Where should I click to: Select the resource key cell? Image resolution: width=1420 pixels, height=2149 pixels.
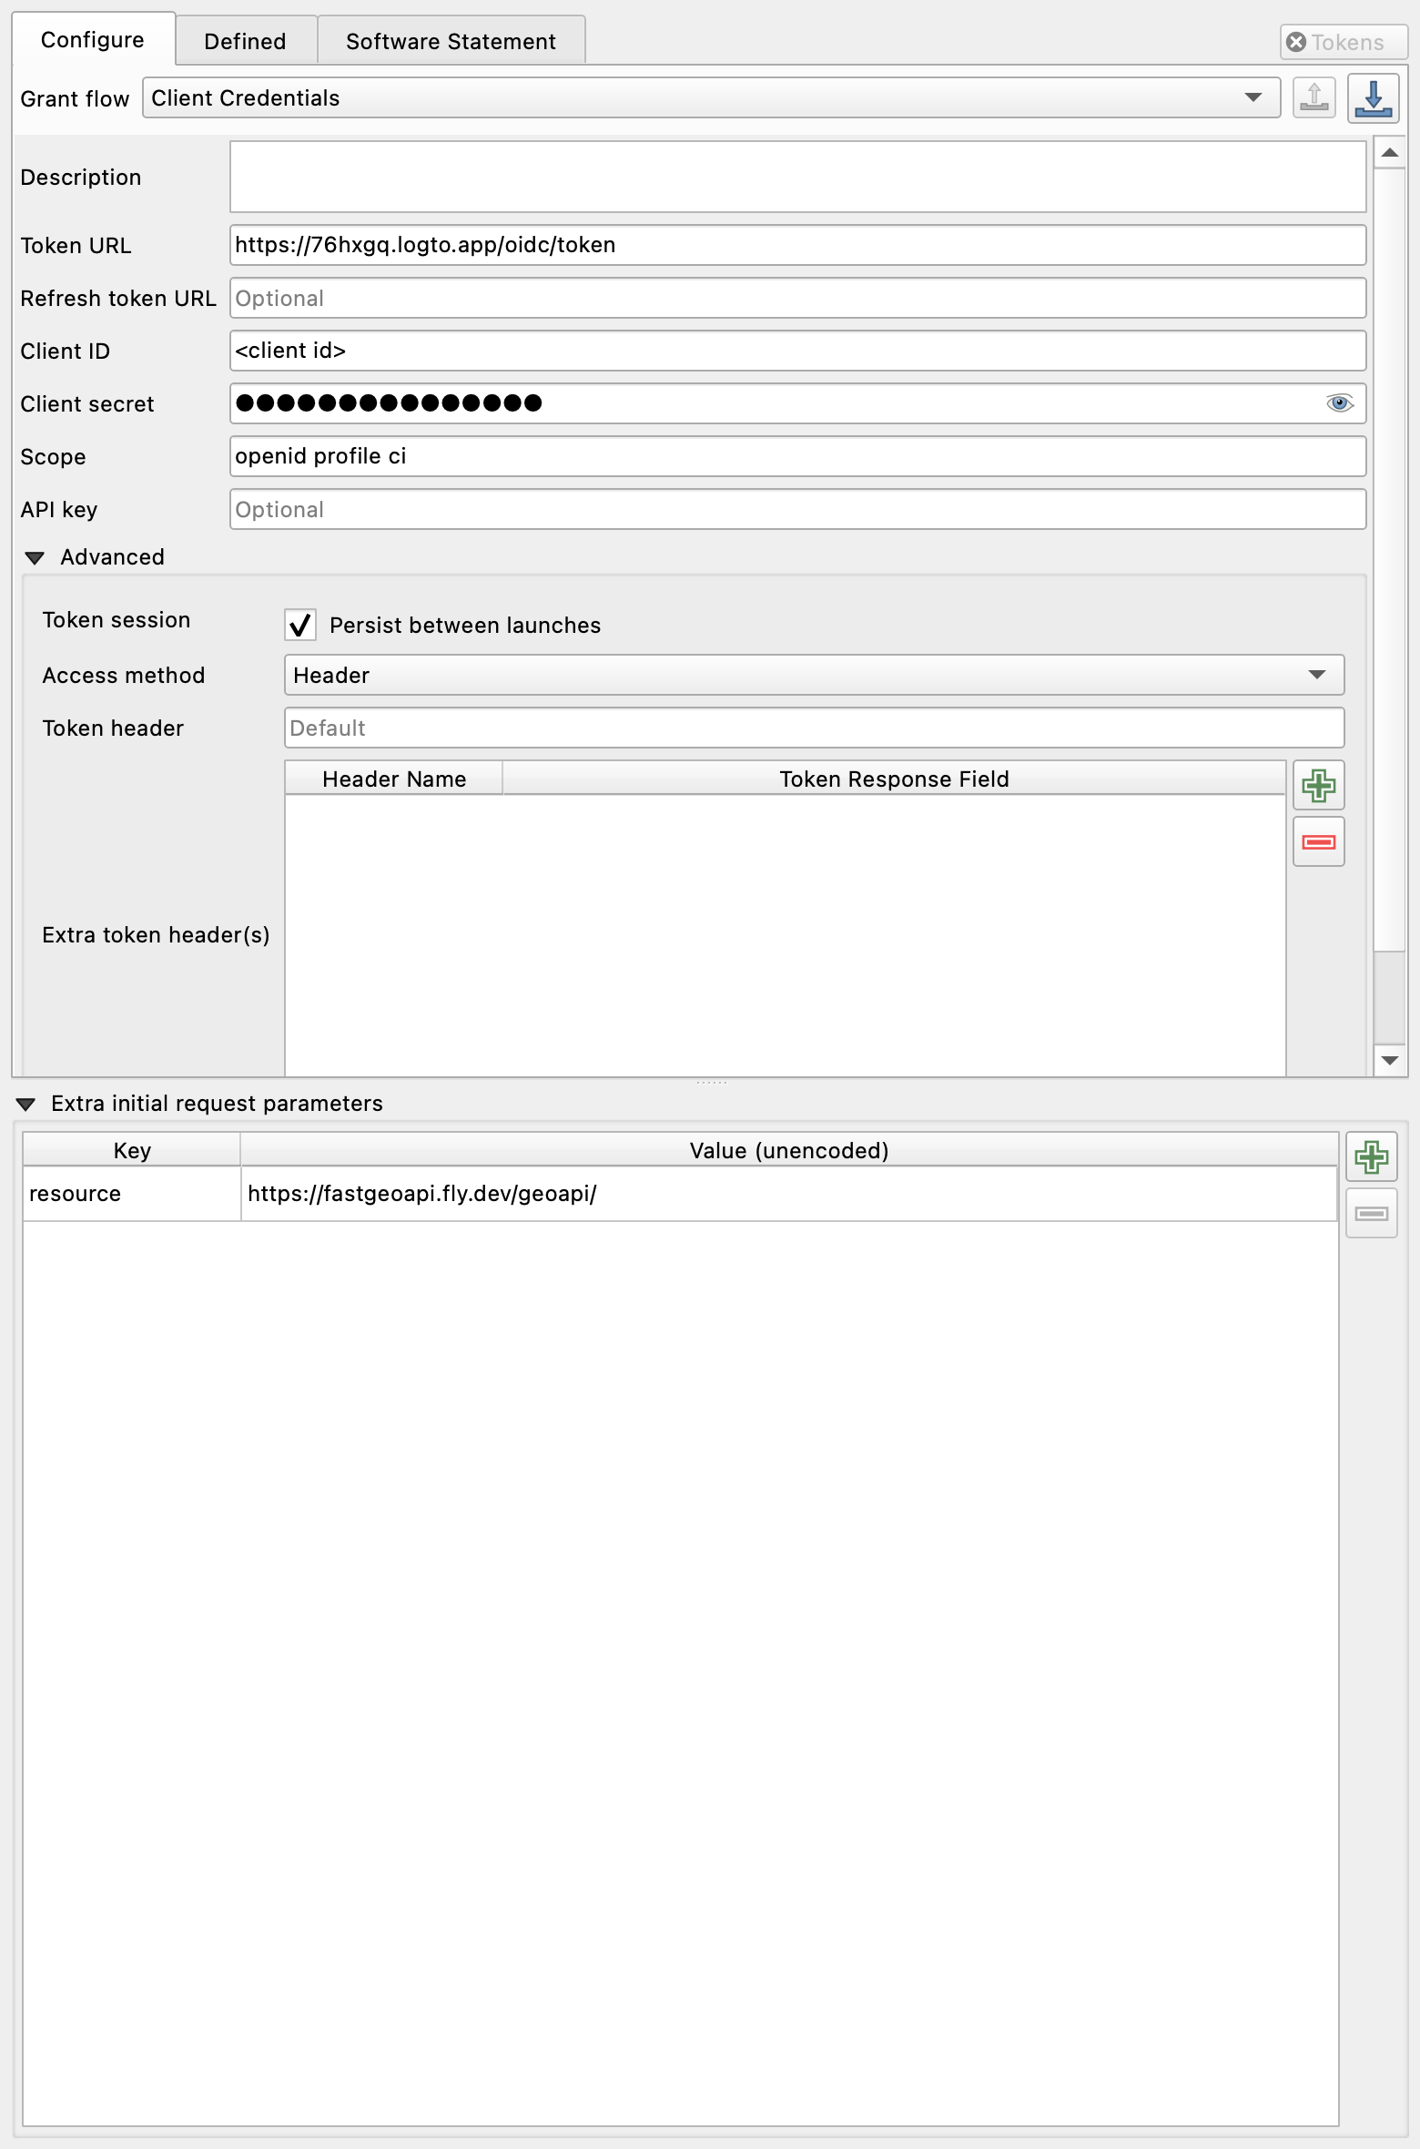[x=132, y=1194]
